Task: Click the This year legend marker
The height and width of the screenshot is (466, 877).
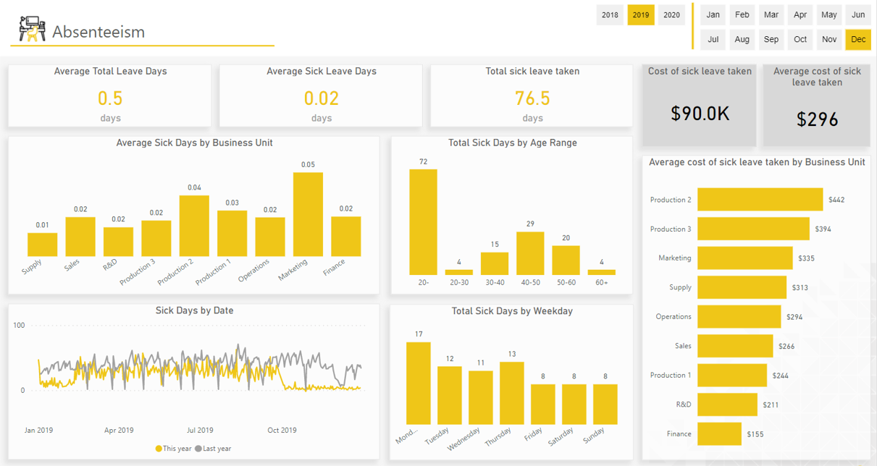Action: pos(159,449)
